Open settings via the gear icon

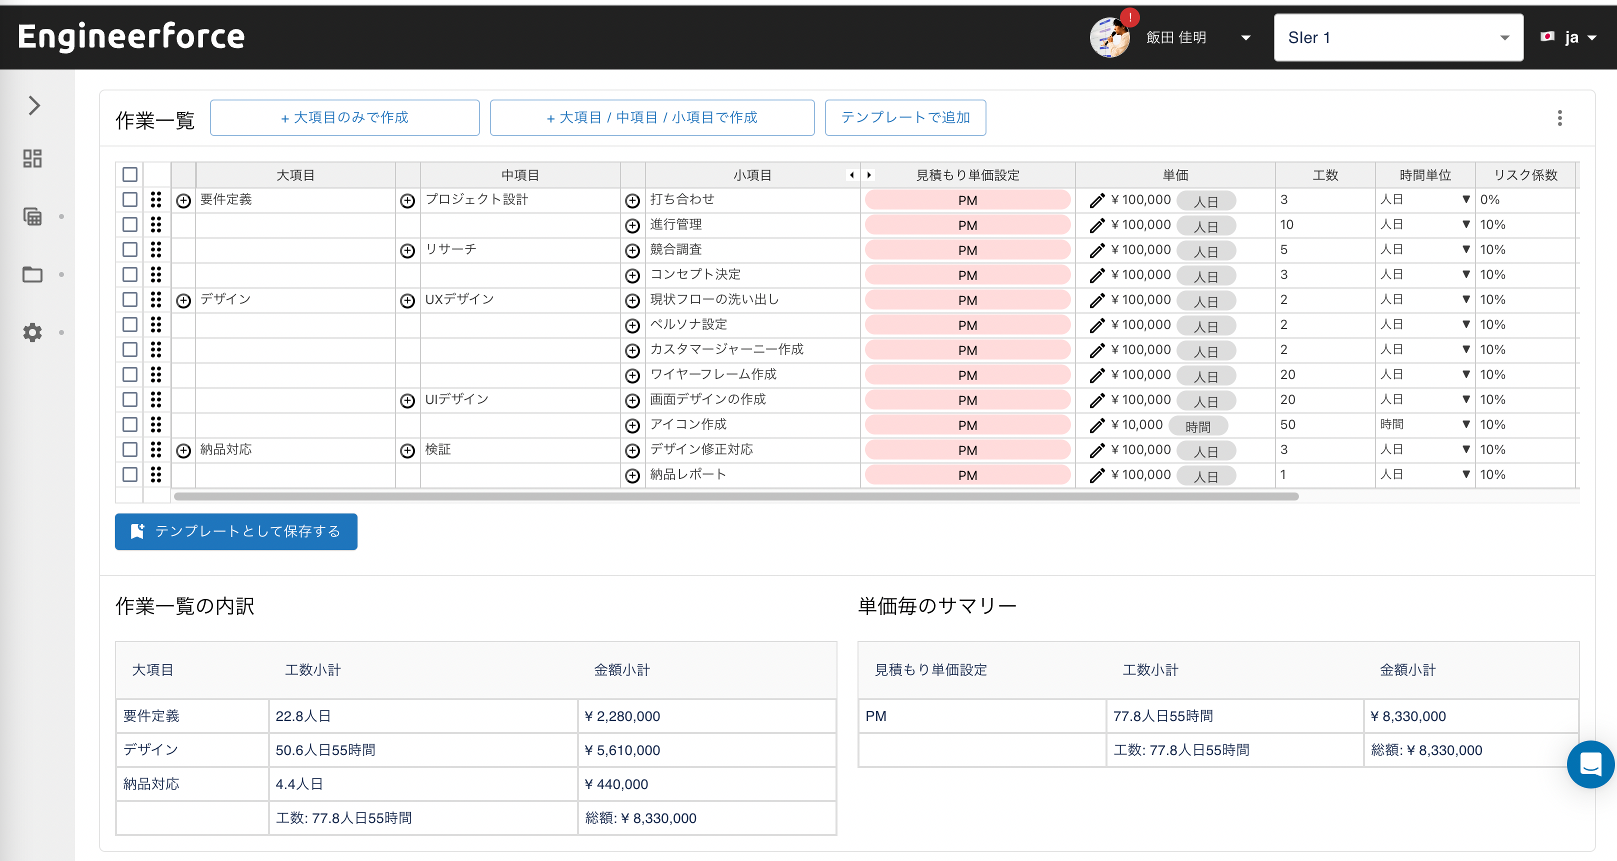32,332
